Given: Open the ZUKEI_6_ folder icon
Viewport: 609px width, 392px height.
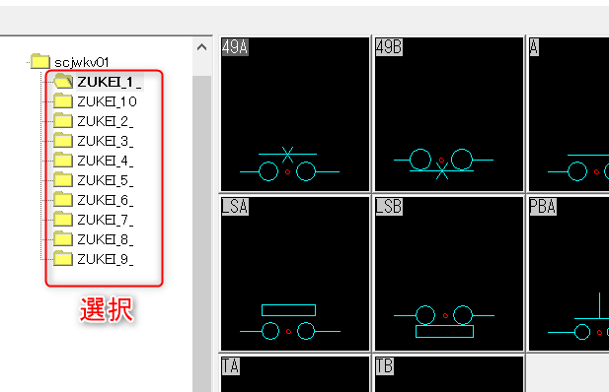Looking at the screenshot, I should (x=63, y=200).
